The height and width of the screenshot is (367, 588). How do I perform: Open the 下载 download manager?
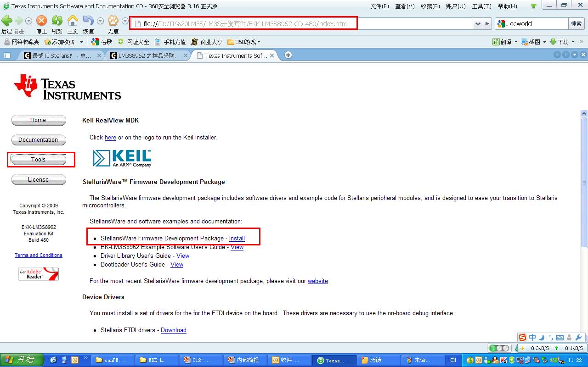pos(559,42)
